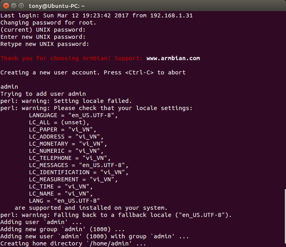Close the terminal window with red button
The width and height of the screenshot is (286, 247).
(6, 6)
